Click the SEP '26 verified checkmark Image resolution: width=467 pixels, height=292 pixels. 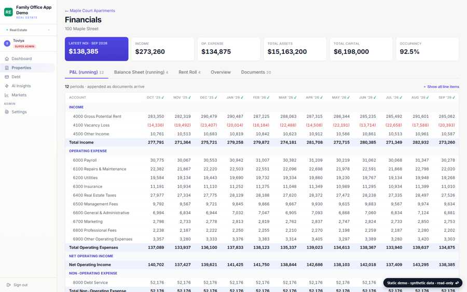454,98
